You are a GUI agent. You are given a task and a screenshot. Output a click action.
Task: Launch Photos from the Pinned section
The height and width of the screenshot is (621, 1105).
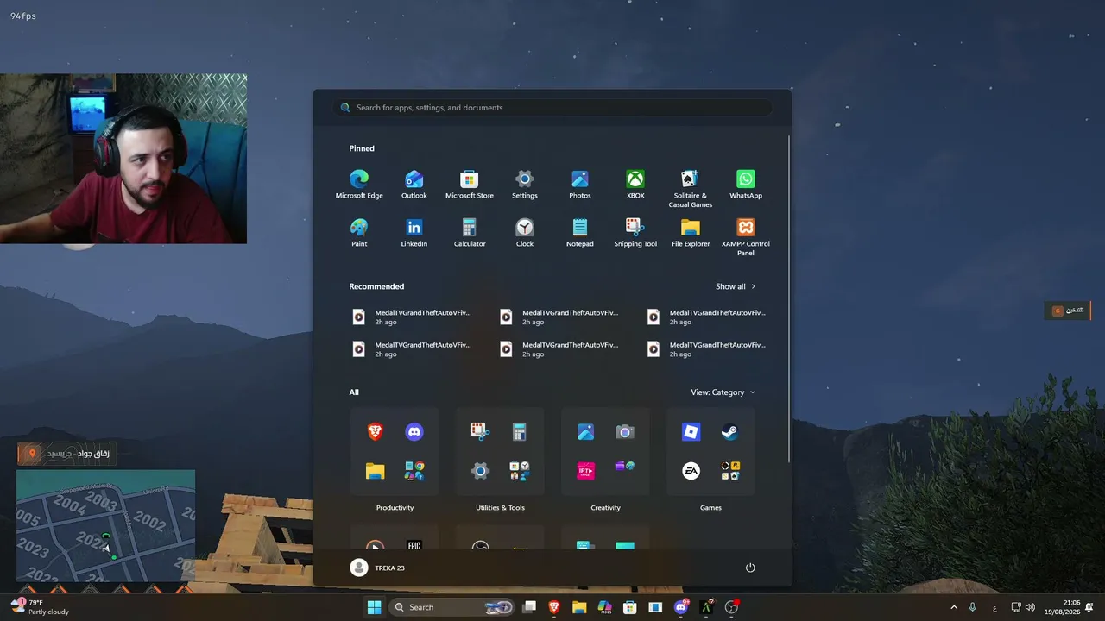coord(580,184)
